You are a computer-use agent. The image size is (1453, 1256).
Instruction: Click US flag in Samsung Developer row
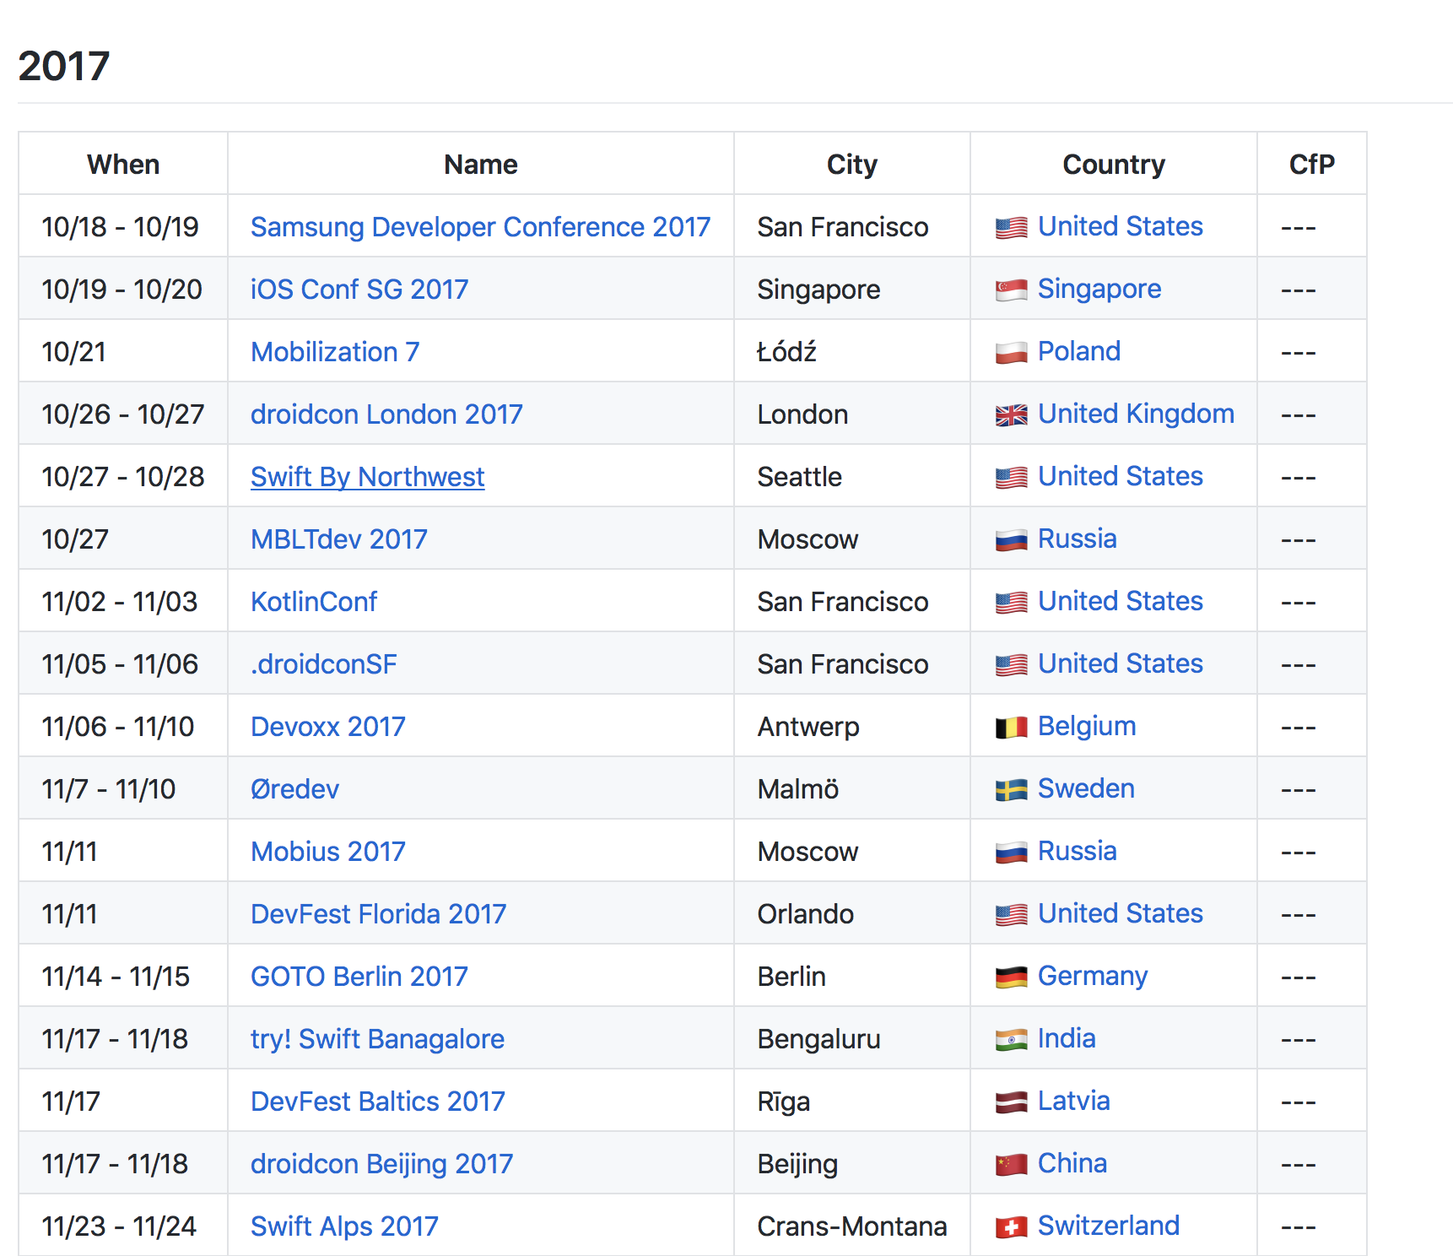pos(1011,228)
